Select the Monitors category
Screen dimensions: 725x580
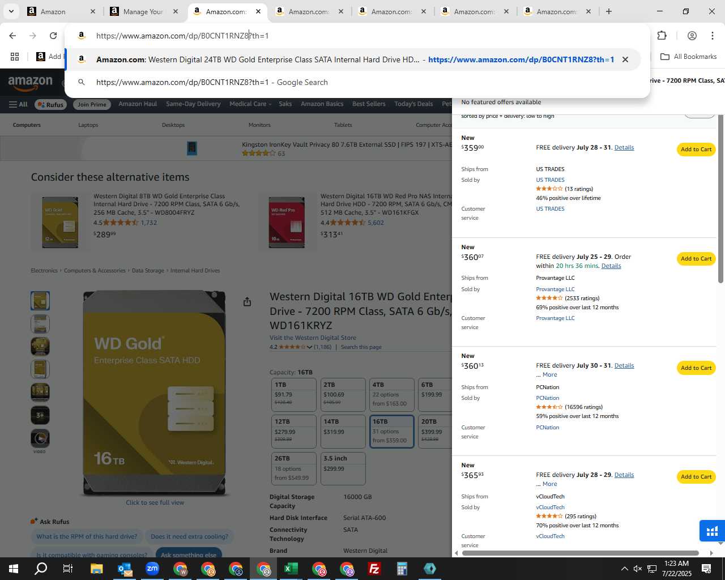(259, 125)
